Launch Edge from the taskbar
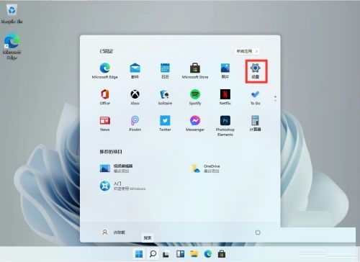The height and width of the screenshot is (262, 360). click(x=208, y=254)
